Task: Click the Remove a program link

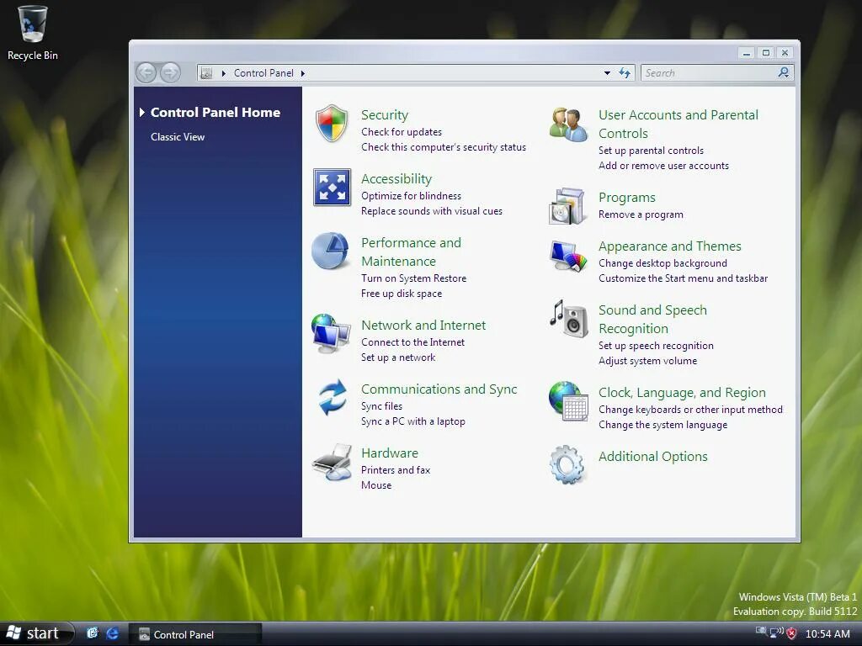Action: point(641,214)
